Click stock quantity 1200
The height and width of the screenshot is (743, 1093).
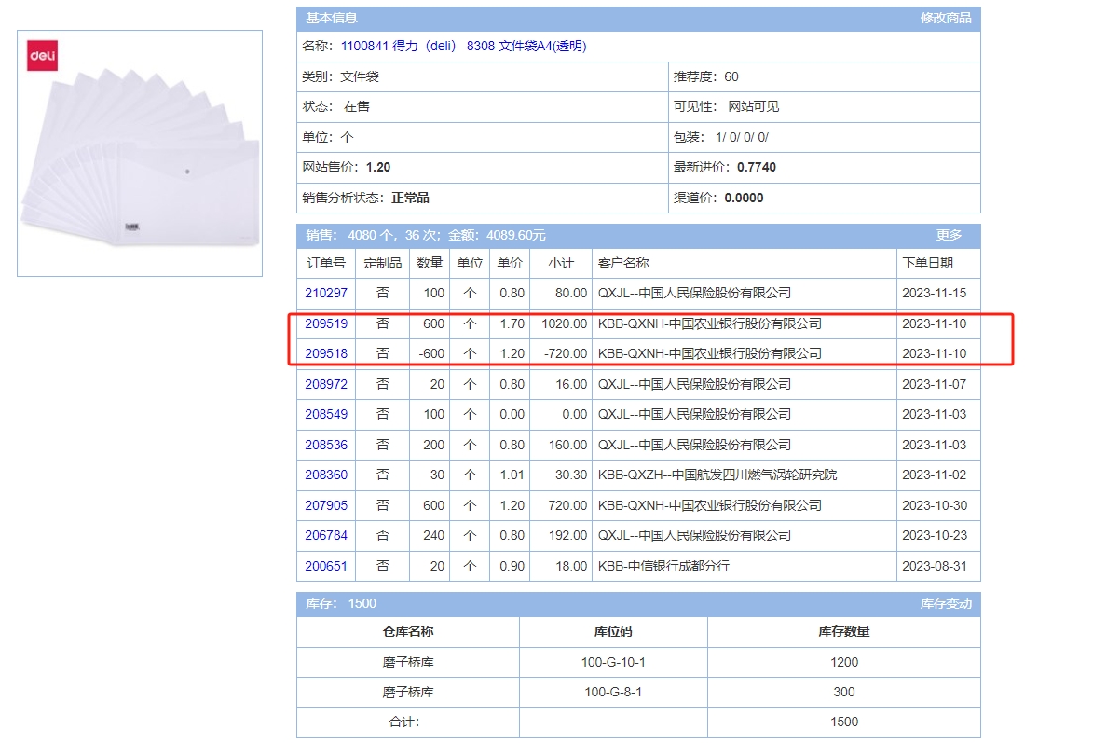tap(843, 662)
